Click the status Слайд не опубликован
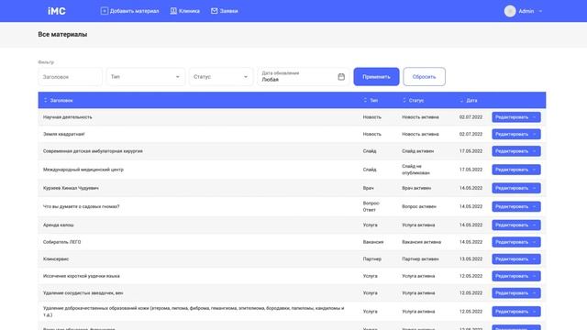 point(415,170)
